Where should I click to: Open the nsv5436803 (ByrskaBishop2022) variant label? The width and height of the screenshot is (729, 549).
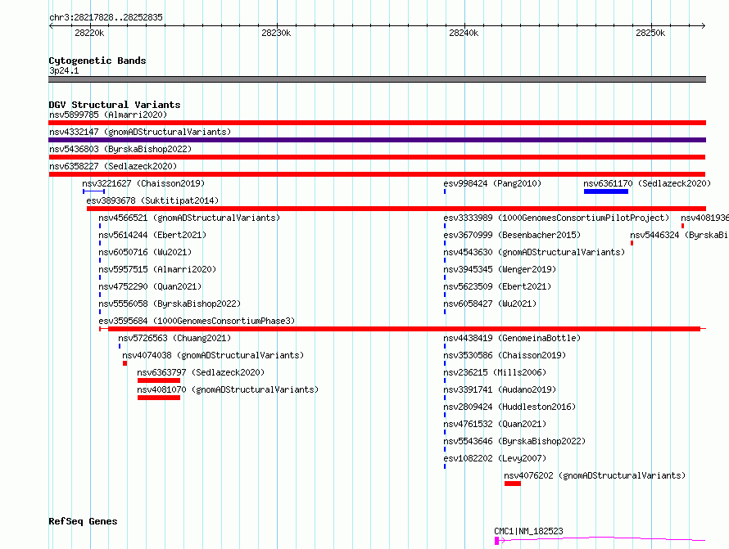point(120,149)
